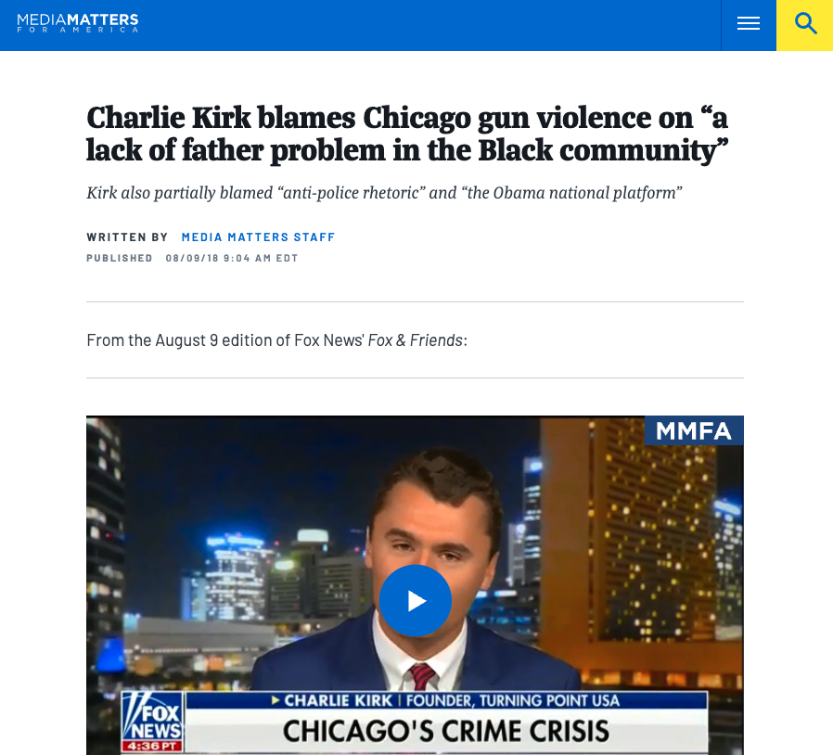Viewport: 833px width, 755px height.
Task: Click the article headline about Charlie Kirk
Action: pos(407,134)
